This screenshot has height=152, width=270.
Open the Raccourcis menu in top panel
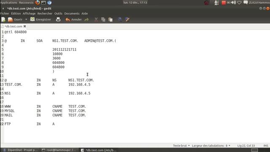pos(26,3)
